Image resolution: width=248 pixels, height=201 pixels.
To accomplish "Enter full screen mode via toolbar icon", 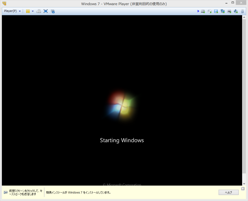I will [46, 11].
